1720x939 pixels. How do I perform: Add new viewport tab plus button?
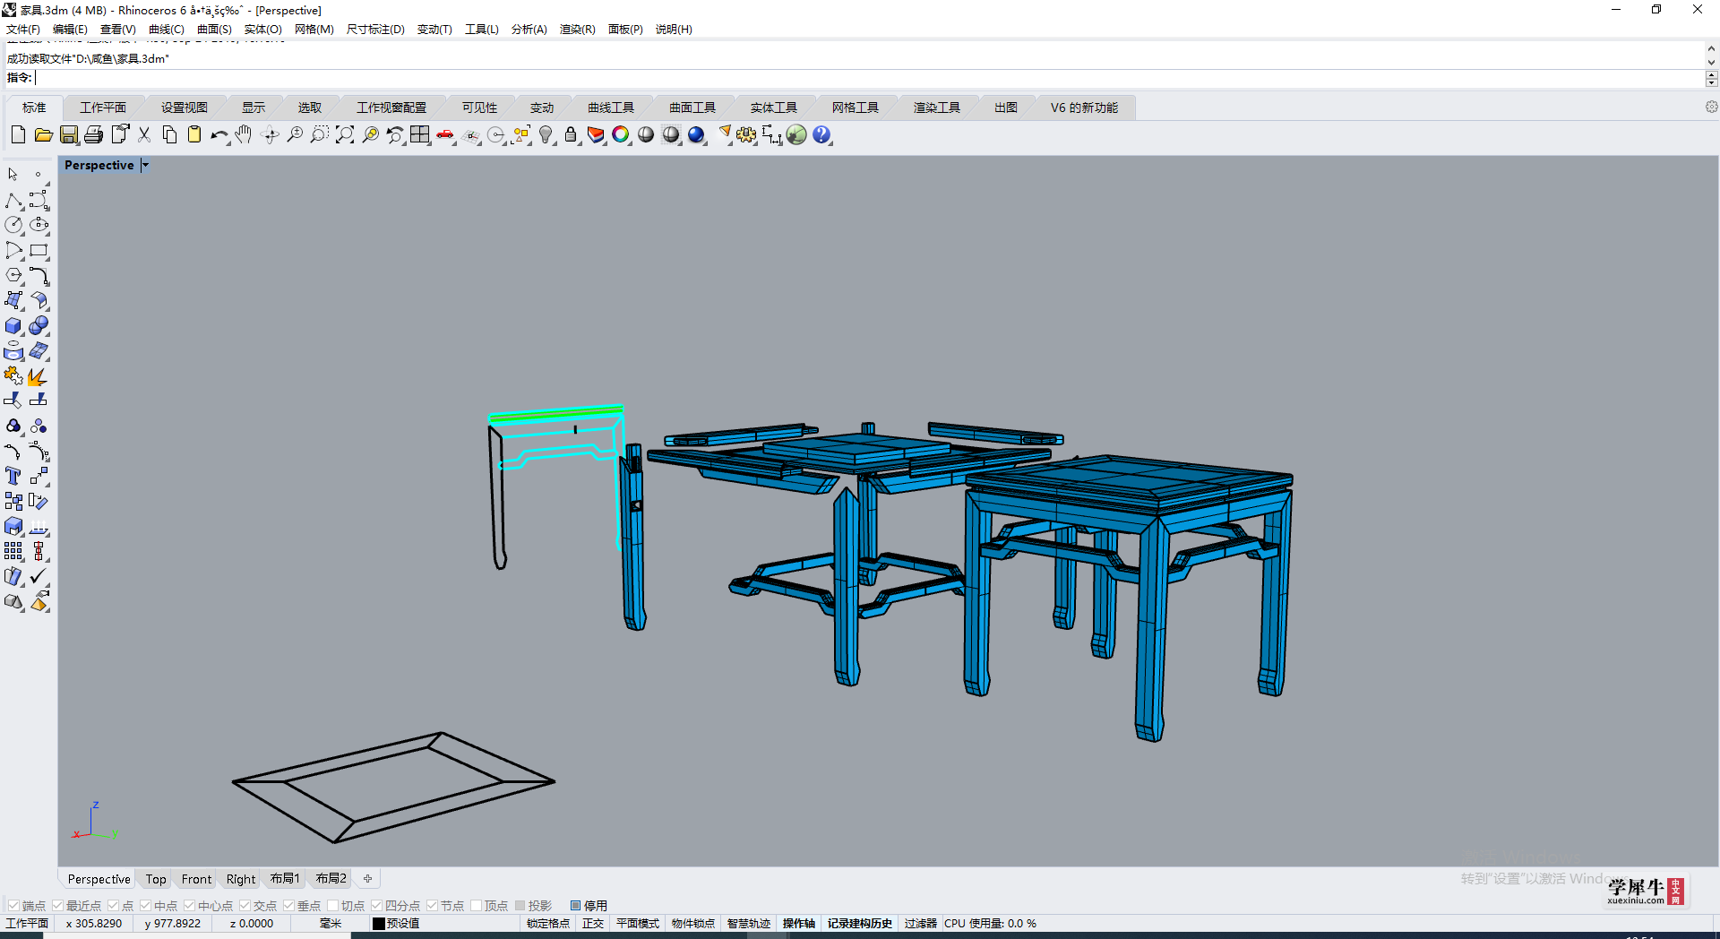coord(367,879)
